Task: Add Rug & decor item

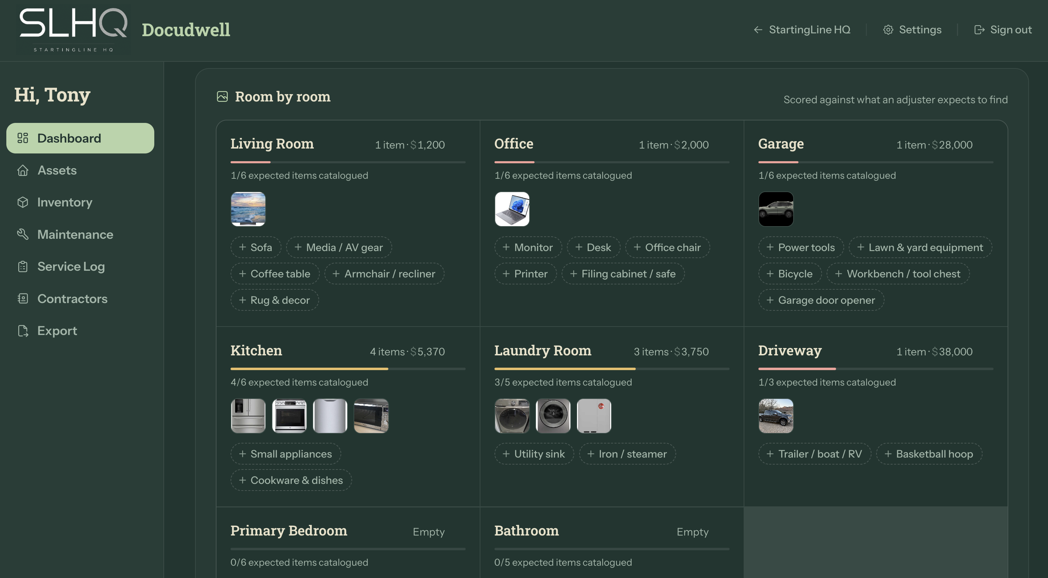Action: click(x=274, y=300)
